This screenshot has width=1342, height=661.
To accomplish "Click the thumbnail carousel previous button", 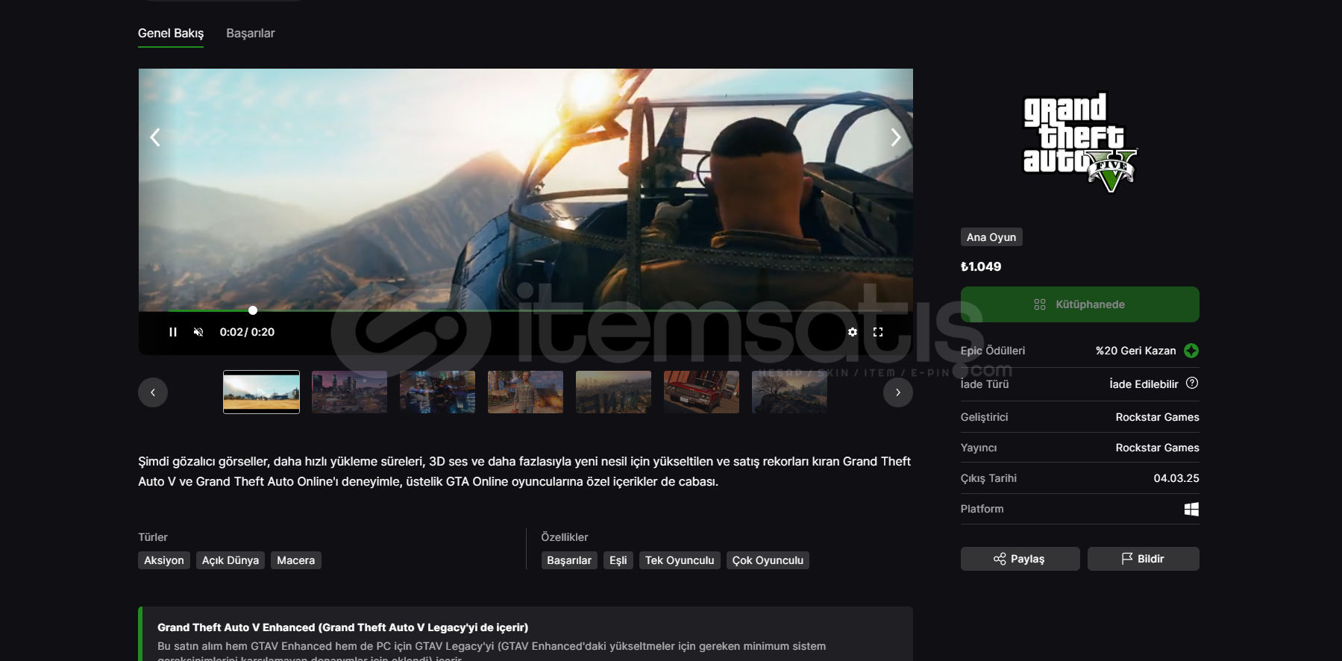I will coord(153,392).
